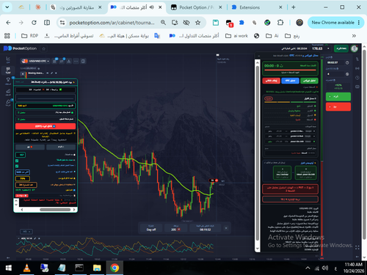This screenshot has height=275, width=367.
Task: Click the green deposit button in top header
Action: (x=341, y=48)
